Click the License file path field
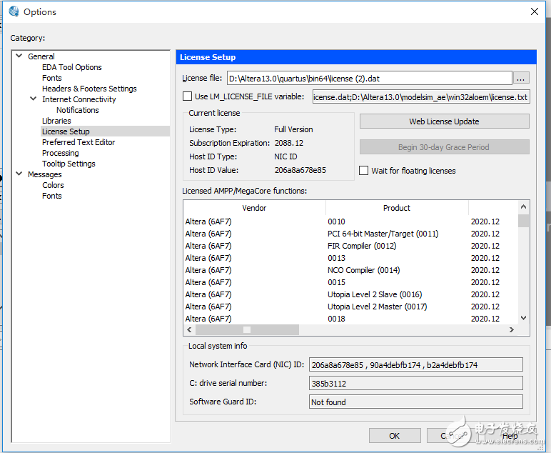Viewport: 551px width, 453px height. pos(368,78)
